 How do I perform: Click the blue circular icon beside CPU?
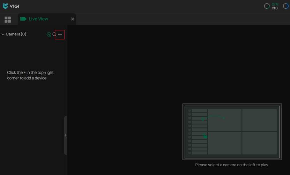click(286, 6)
